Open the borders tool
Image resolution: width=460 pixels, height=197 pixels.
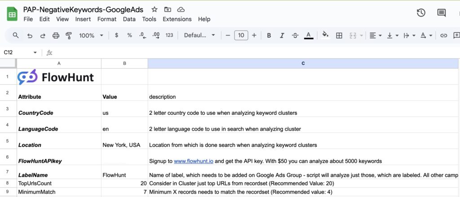click(x=339, y=35)
